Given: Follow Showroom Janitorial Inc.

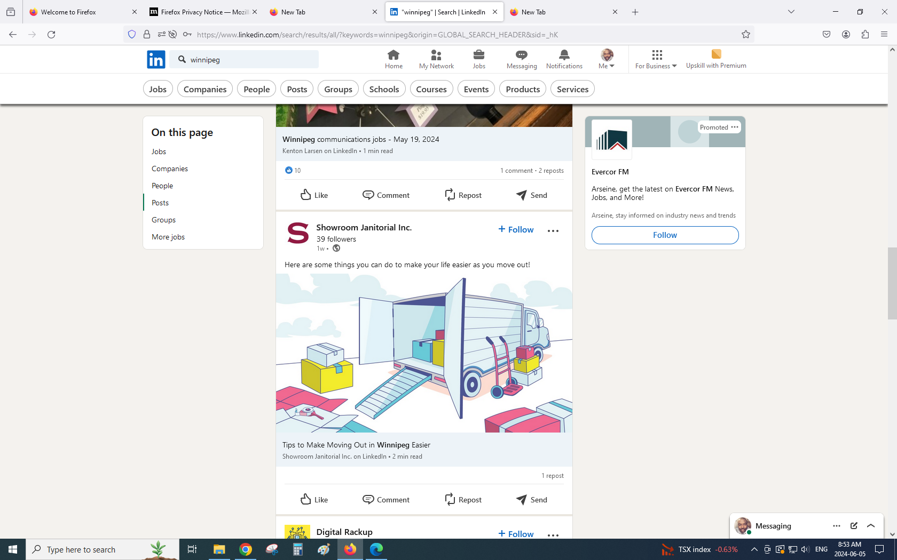Looking at the screenshot, I should (x=516, y=229).
